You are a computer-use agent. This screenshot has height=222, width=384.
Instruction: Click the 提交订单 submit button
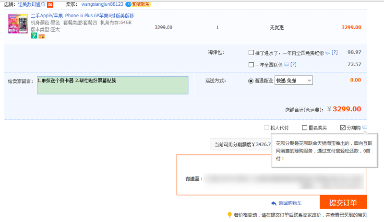[x=343, y=202]
